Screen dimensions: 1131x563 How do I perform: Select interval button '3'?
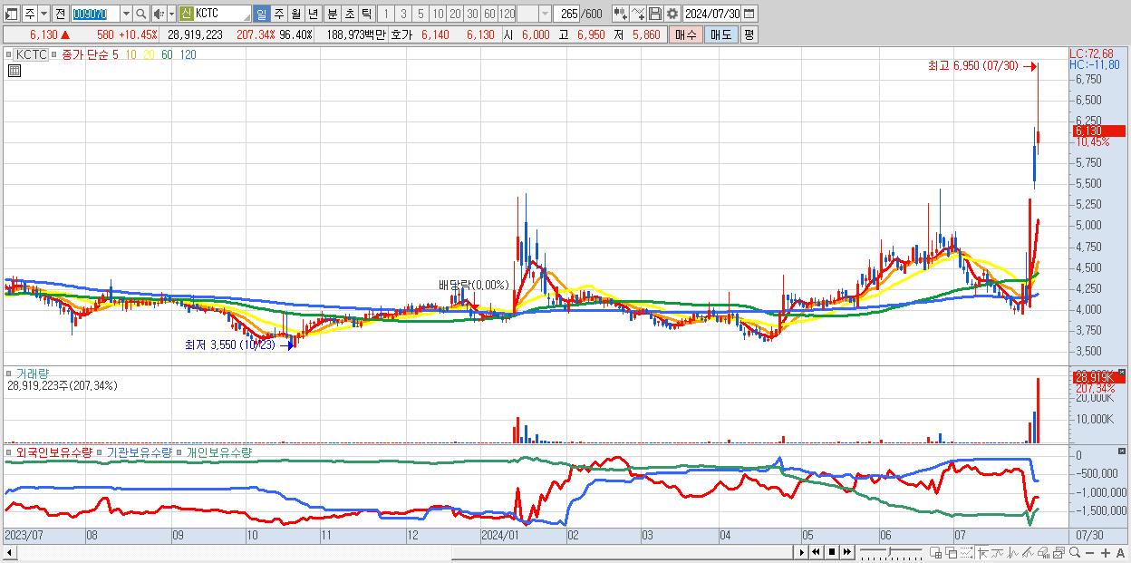point(403,14)
